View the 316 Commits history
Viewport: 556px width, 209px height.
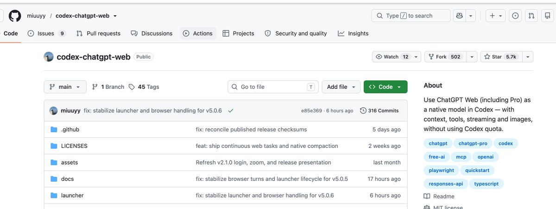379,111
